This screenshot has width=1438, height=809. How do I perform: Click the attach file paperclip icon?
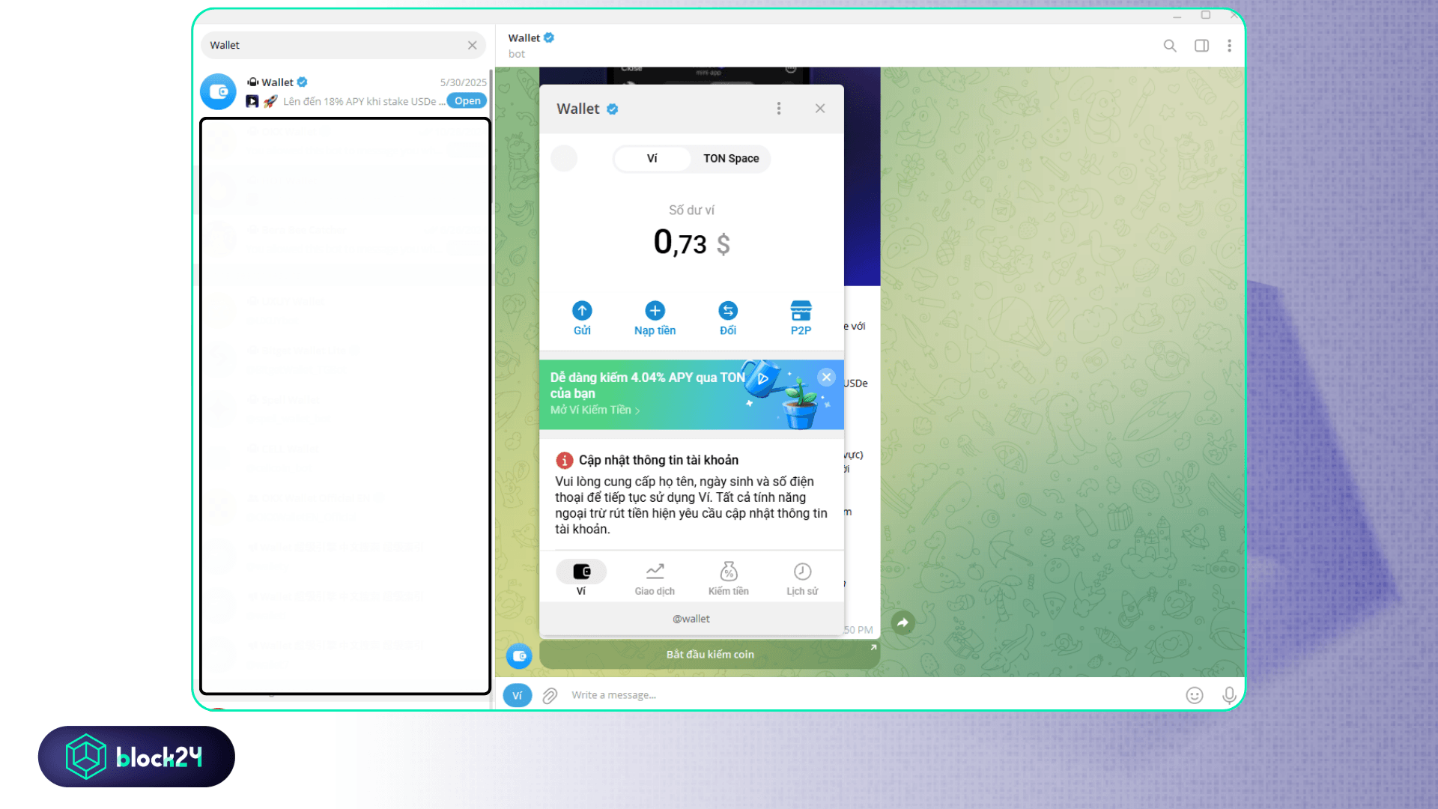[x=550, y=696]
